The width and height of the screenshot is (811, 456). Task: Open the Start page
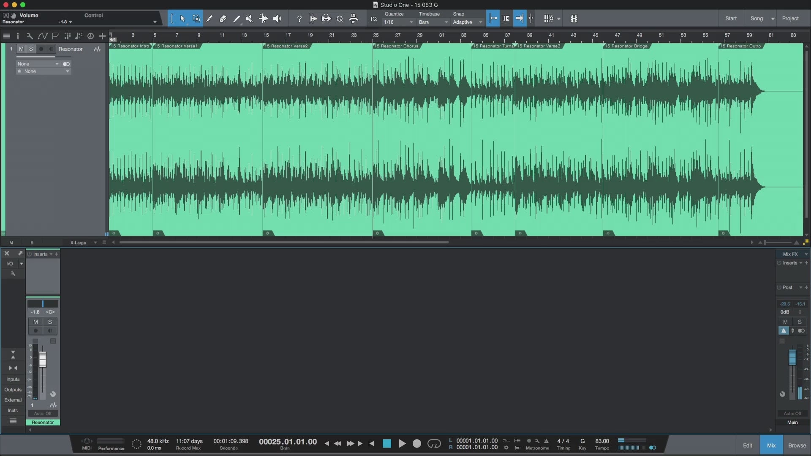pyautogui.click(x=731, y=19)
